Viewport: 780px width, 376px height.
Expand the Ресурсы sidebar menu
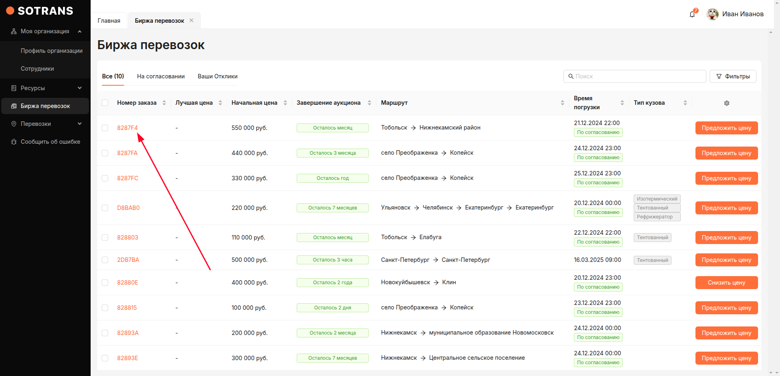80,88
